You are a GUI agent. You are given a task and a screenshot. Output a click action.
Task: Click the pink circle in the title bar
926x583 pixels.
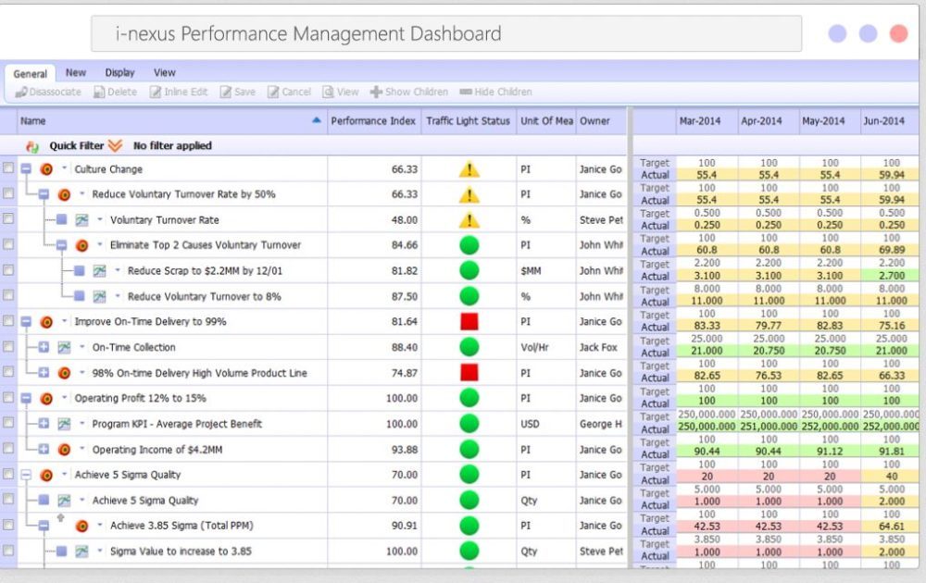[x=897, y=34]
